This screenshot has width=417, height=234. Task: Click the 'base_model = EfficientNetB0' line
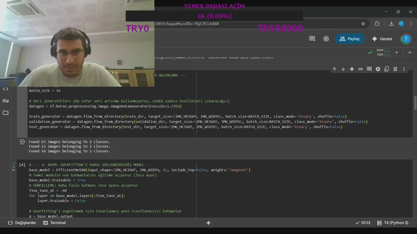click(140, 170)
